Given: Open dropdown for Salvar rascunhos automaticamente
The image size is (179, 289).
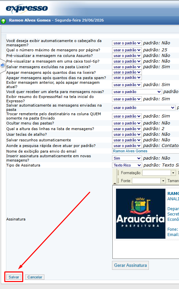Looking at the screenshot, I should [x=127, y=140].
